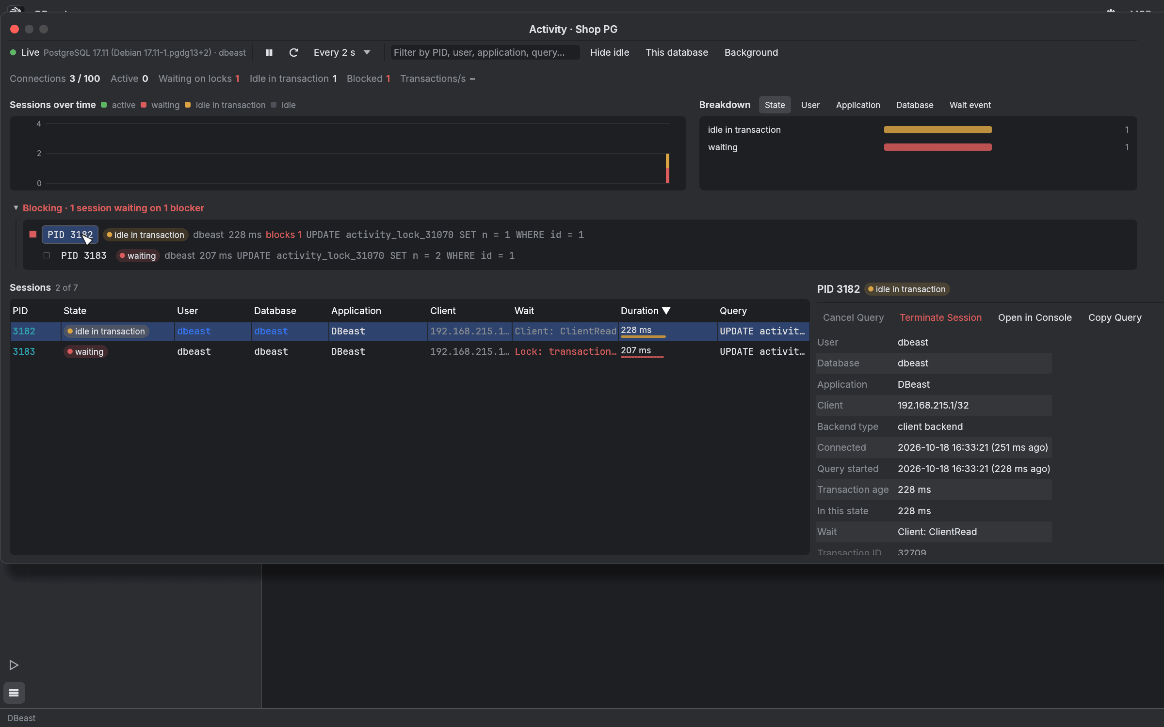Click the square marker beside PID 3183

47,255
